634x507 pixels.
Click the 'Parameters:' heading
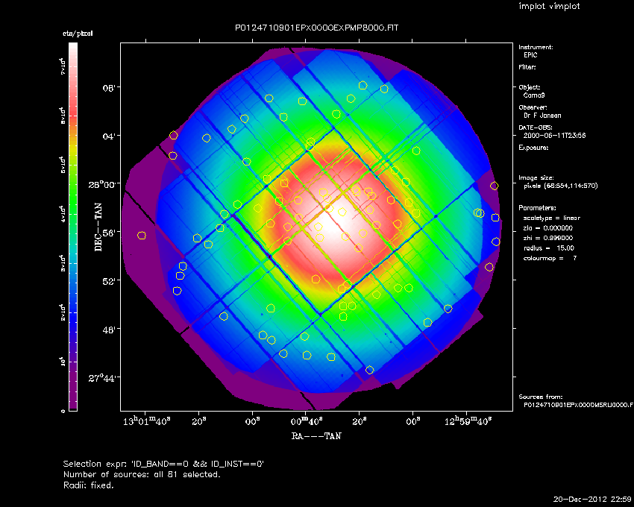click(537, 208)
